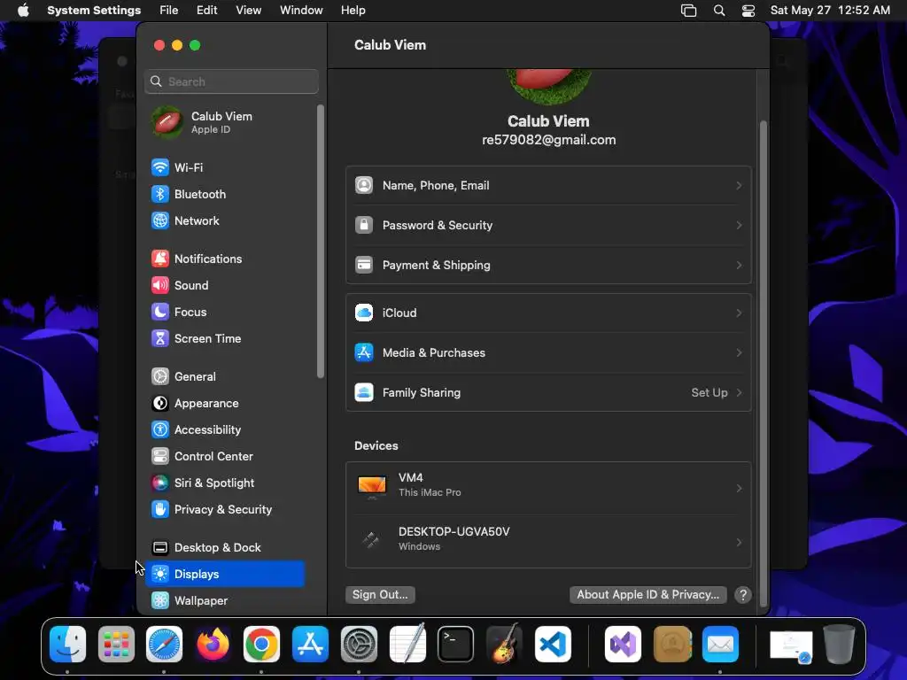This screenshot has height=680, width=907.
Task: Open Siri & Spotlight settings
Action: (x=224, y=483)
